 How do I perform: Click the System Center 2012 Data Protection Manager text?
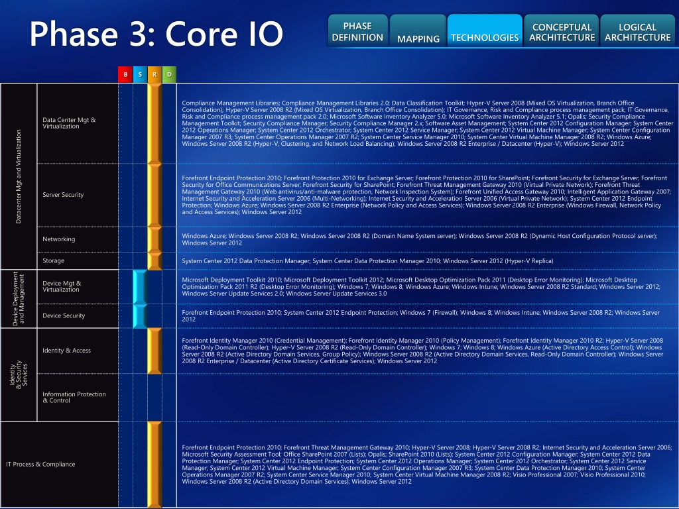367,261
